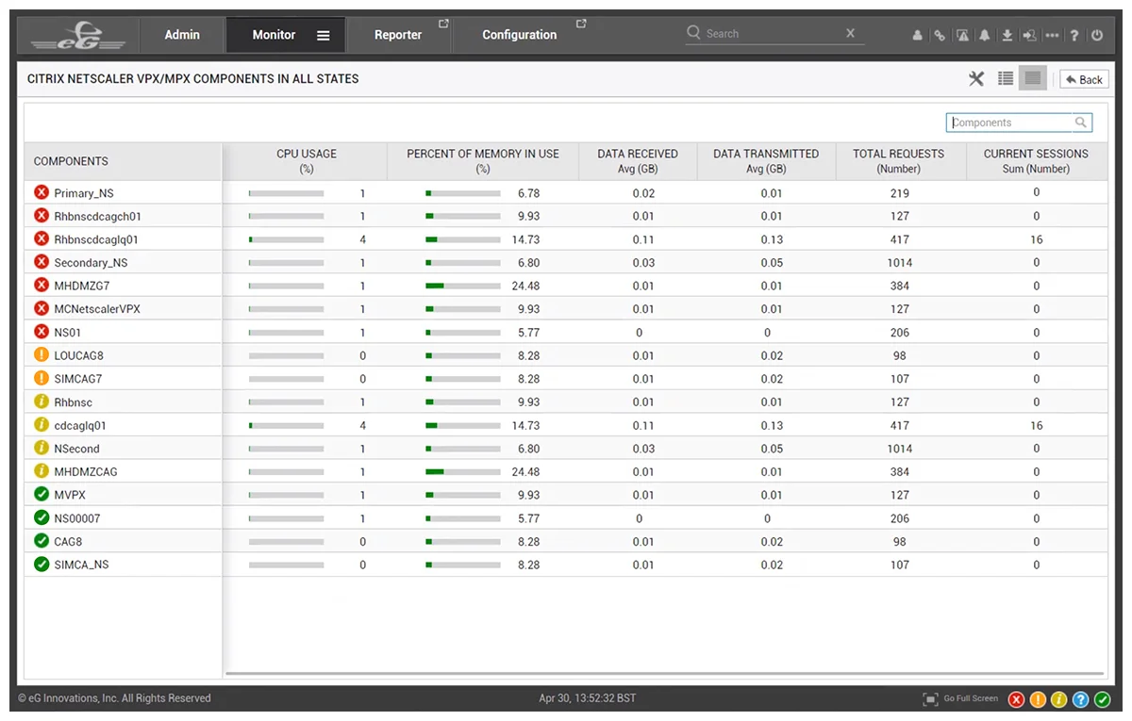
Task: Click the notification bell icon
Action: click(985, 36)
